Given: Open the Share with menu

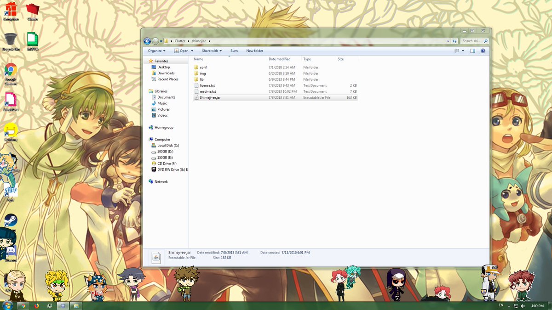Looking at the screenshot, I should tap(212, 51).
